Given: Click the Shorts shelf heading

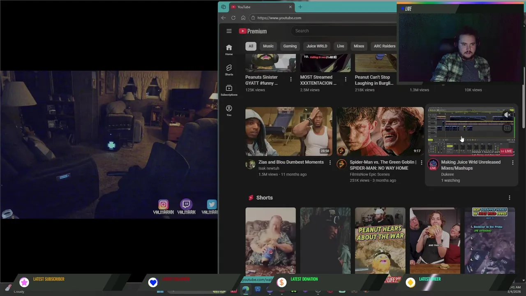Looking at the screenshot, I should coord(264,198).
